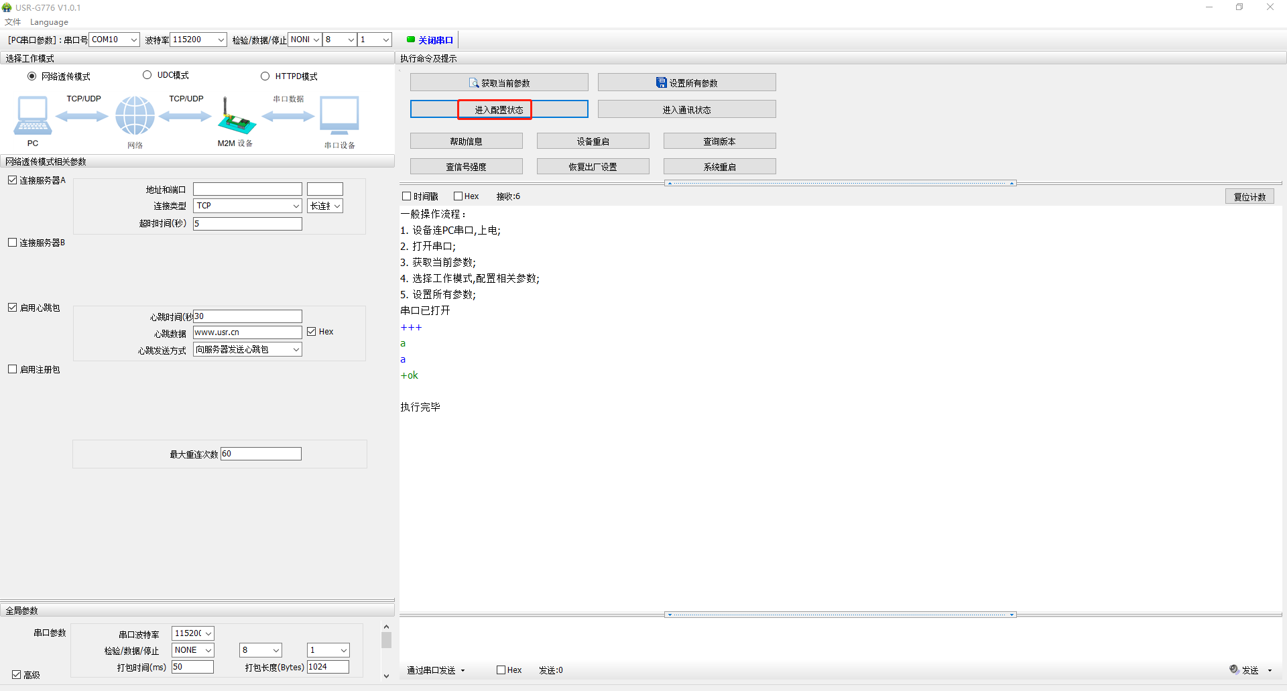
Task: Click the reset count button
Action: [1249, 196]
